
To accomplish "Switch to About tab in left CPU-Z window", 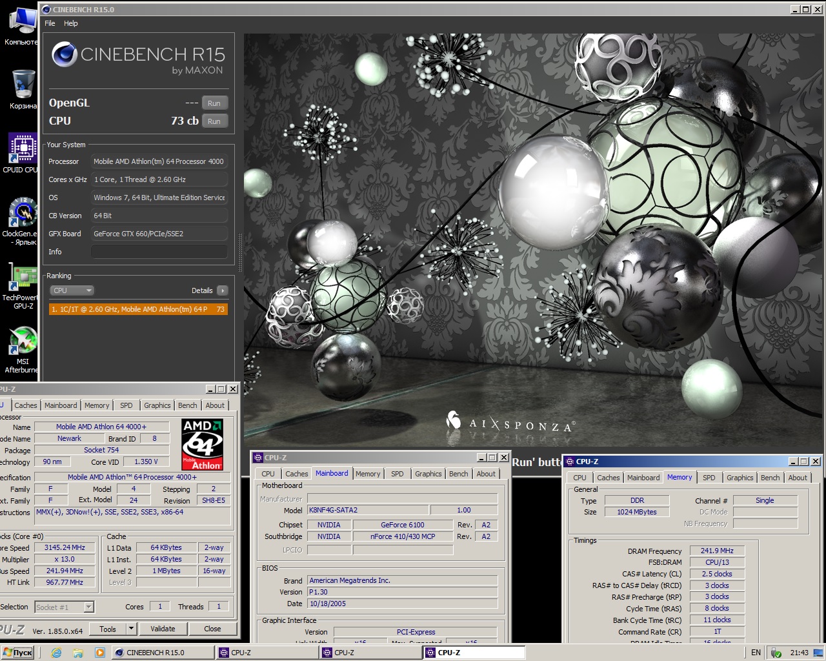I will coord(216,405).
